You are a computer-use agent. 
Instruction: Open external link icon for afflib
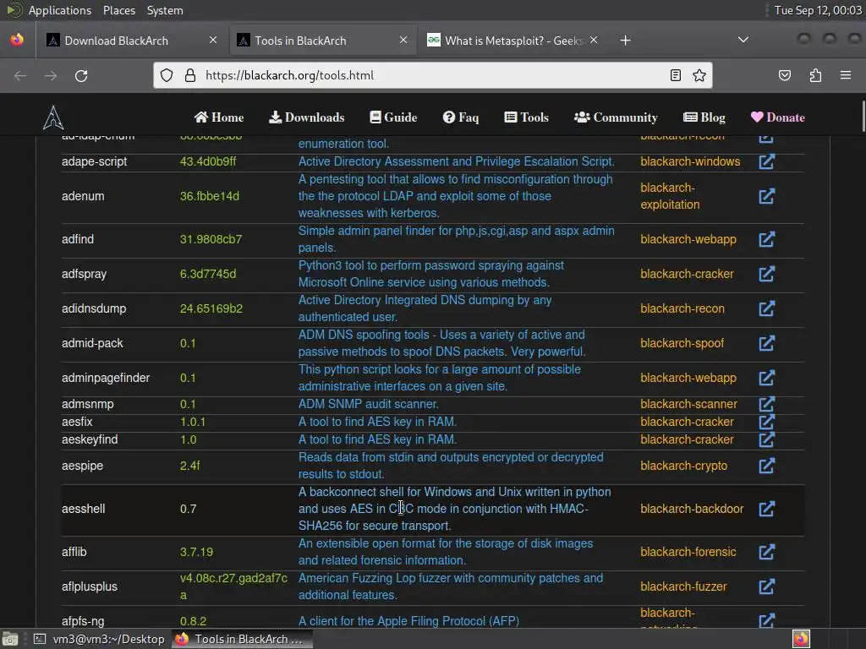click(766, 552)
